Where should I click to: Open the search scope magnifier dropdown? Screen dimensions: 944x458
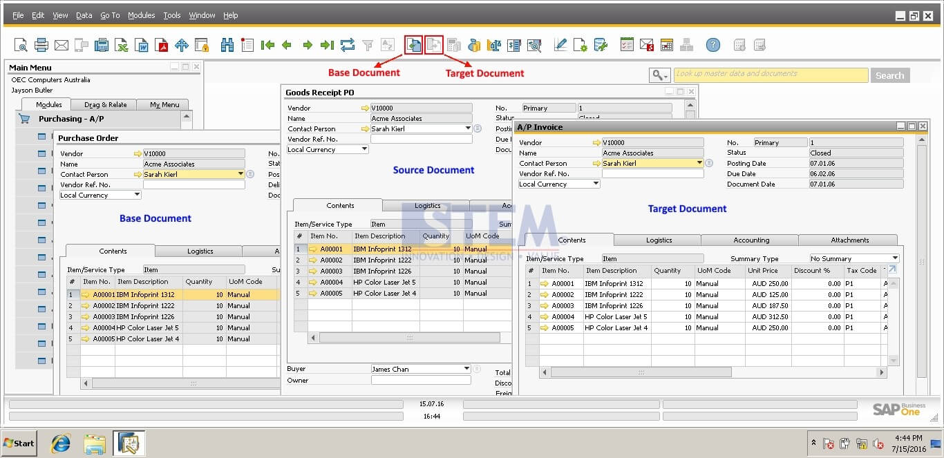pos(659,75)
